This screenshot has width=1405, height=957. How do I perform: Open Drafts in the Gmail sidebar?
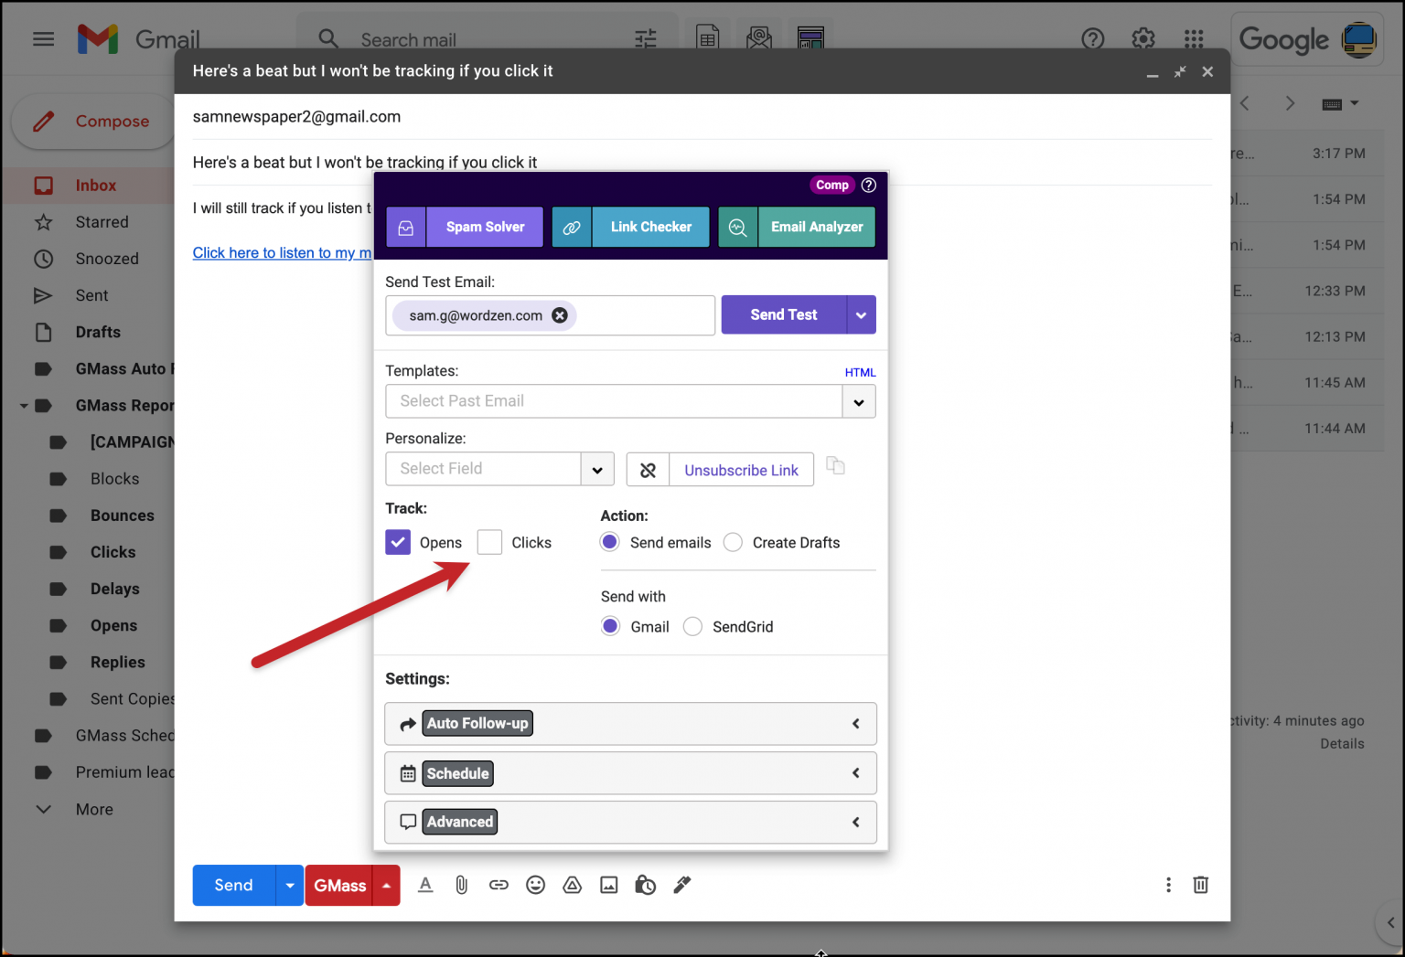point(98,332)
